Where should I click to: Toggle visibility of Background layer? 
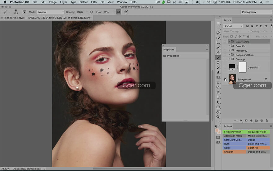[225, 79]
